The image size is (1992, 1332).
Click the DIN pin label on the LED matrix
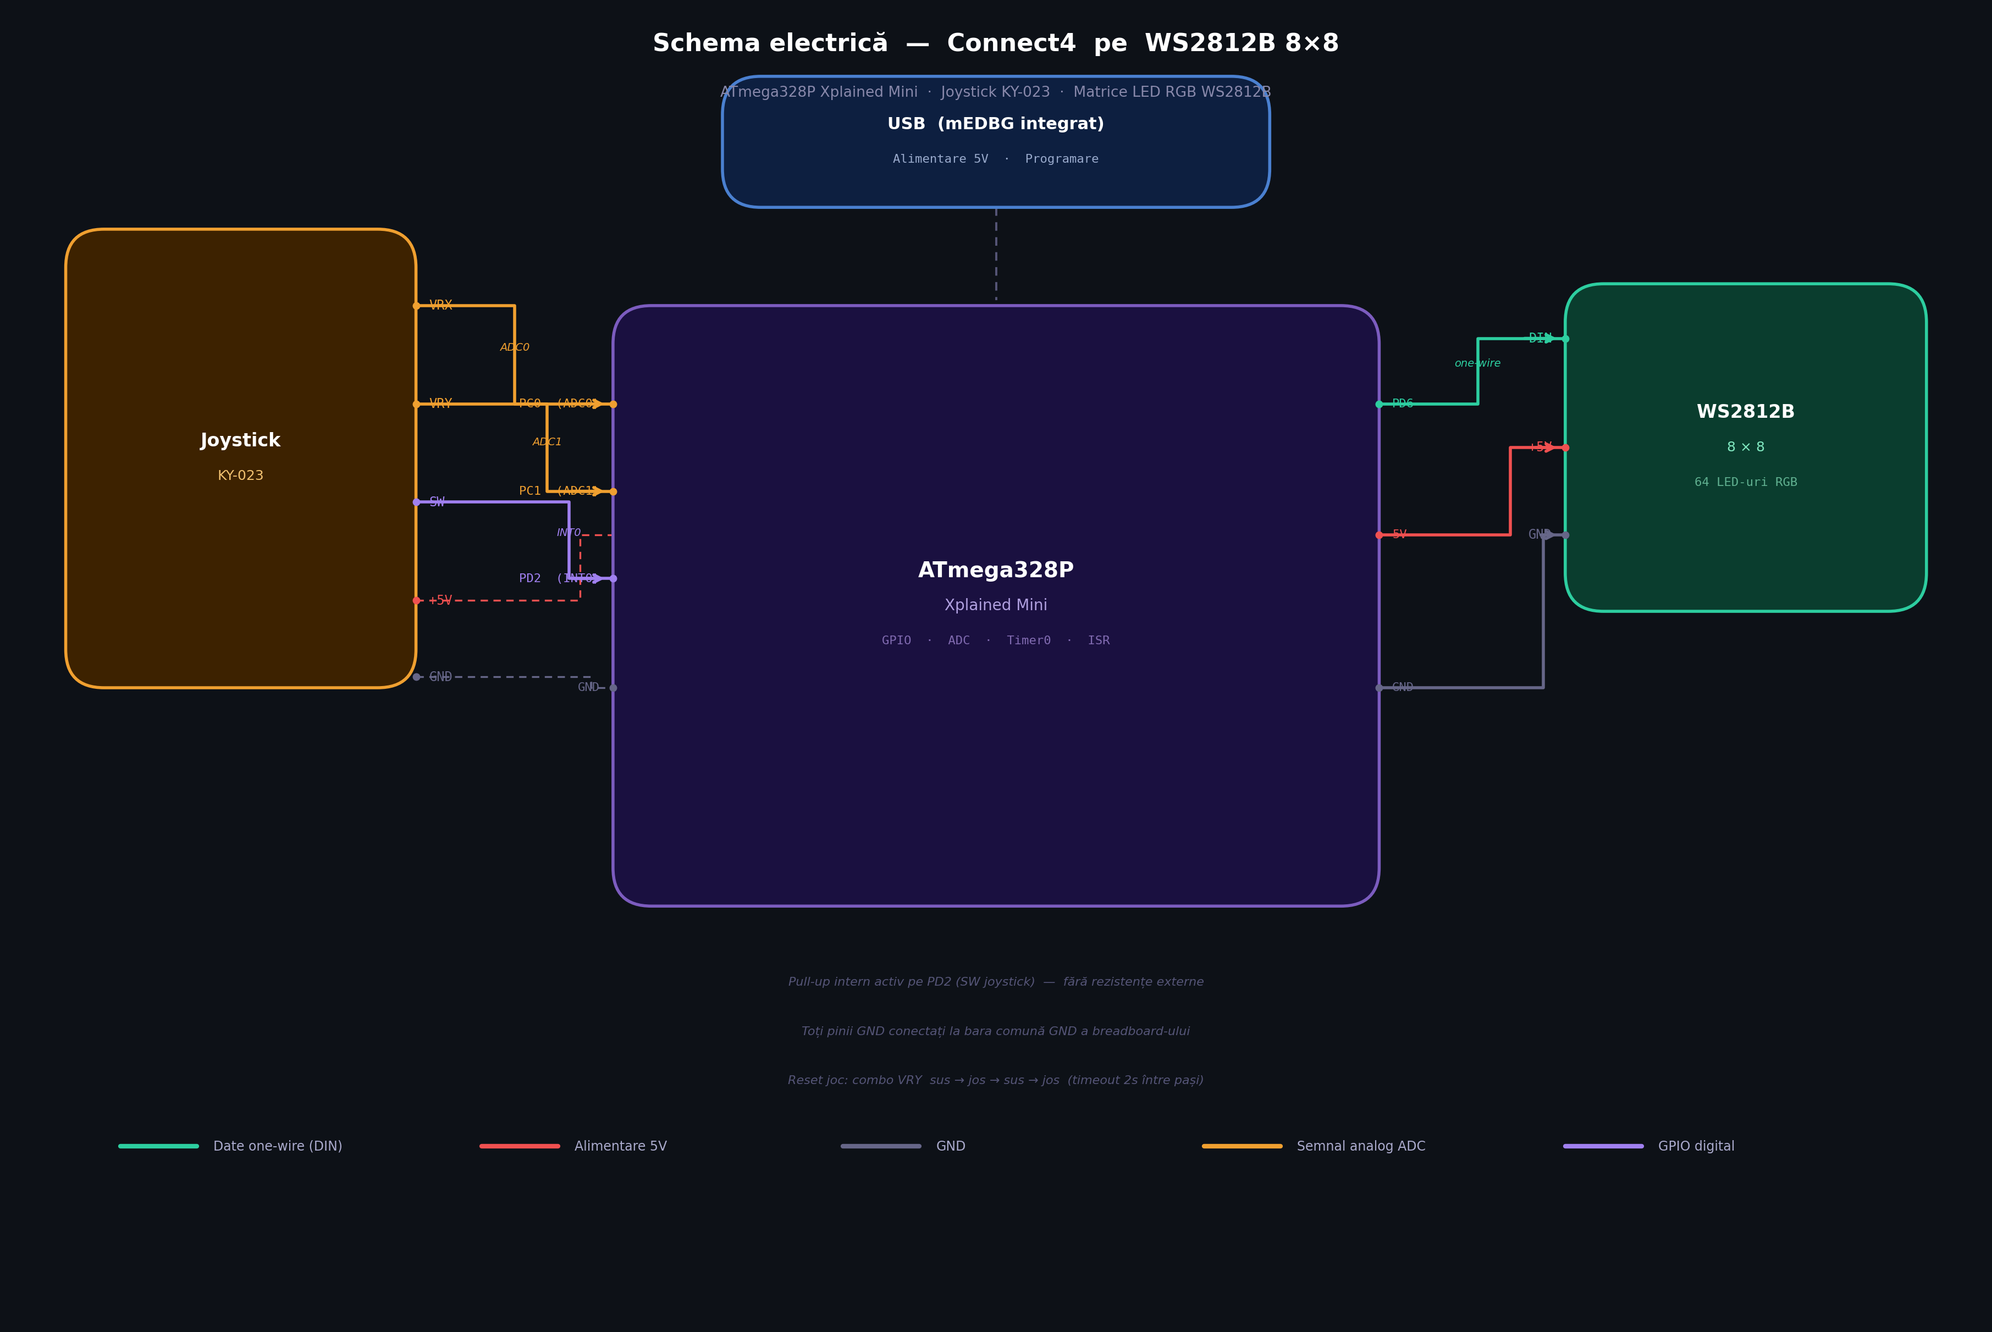pos(1540,338)
